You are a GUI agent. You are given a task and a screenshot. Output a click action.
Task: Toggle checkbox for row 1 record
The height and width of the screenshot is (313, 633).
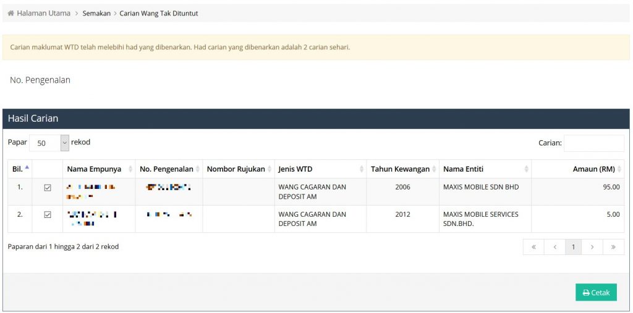48,188
